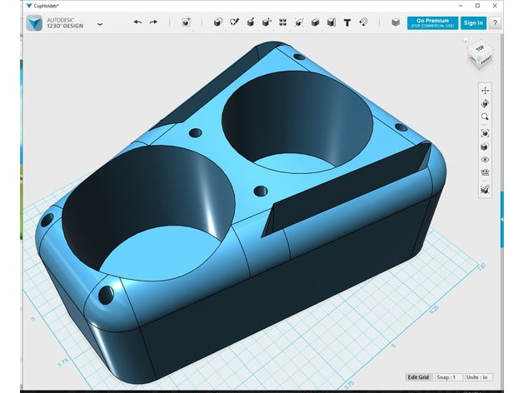Open the Pattern tool

point(283,22)
